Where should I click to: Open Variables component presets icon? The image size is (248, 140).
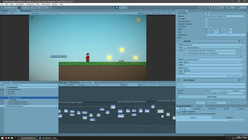[x=242, y=41]
